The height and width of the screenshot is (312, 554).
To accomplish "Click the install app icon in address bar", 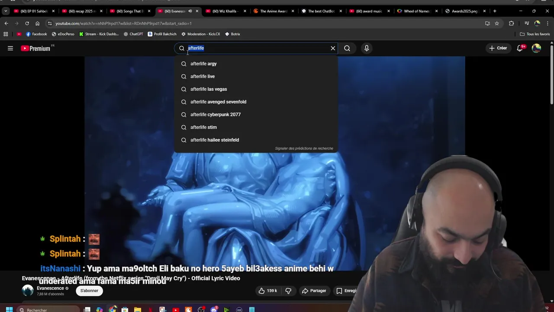I will coord(487,23).
